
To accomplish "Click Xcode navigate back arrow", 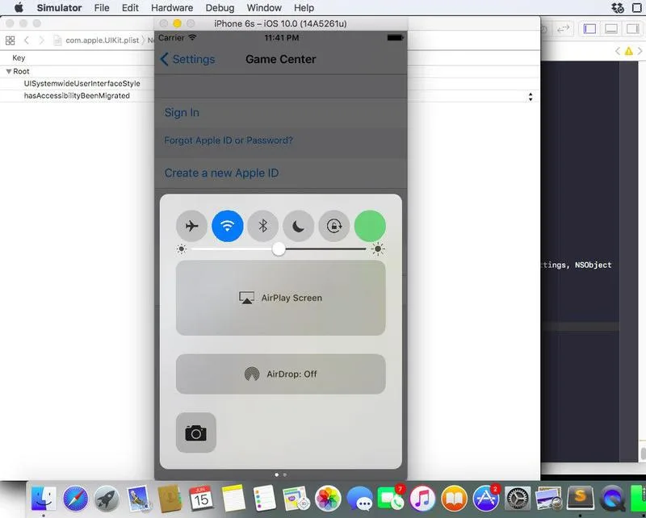I will [x=27, y=40].
